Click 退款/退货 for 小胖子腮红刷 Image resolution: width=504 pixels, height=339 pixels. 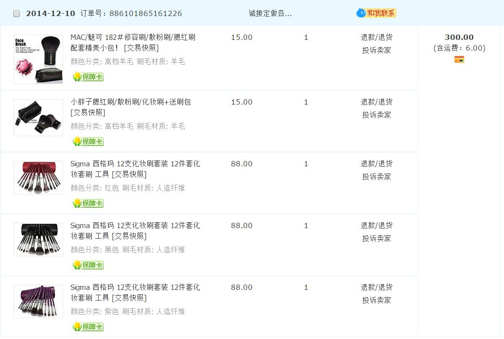tap(376, 102)
